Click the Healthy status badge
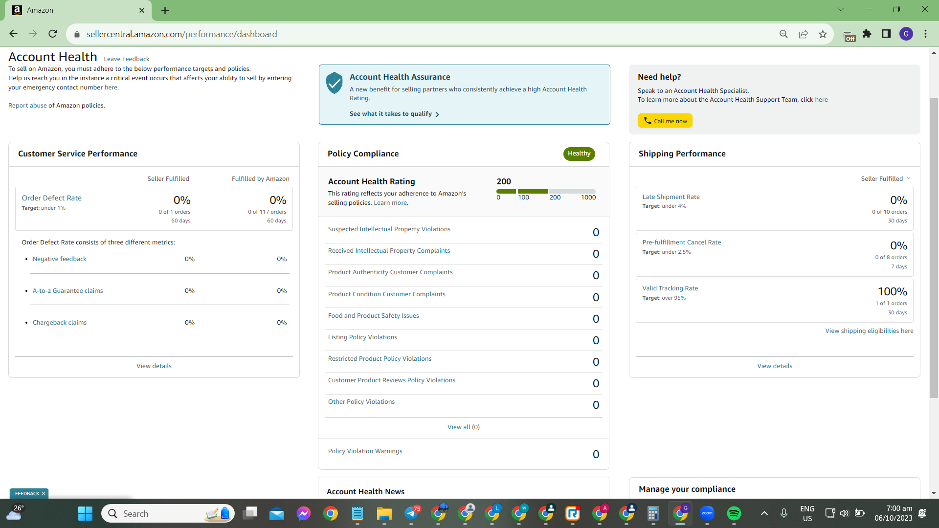The image size is (939, 528). 579,154
